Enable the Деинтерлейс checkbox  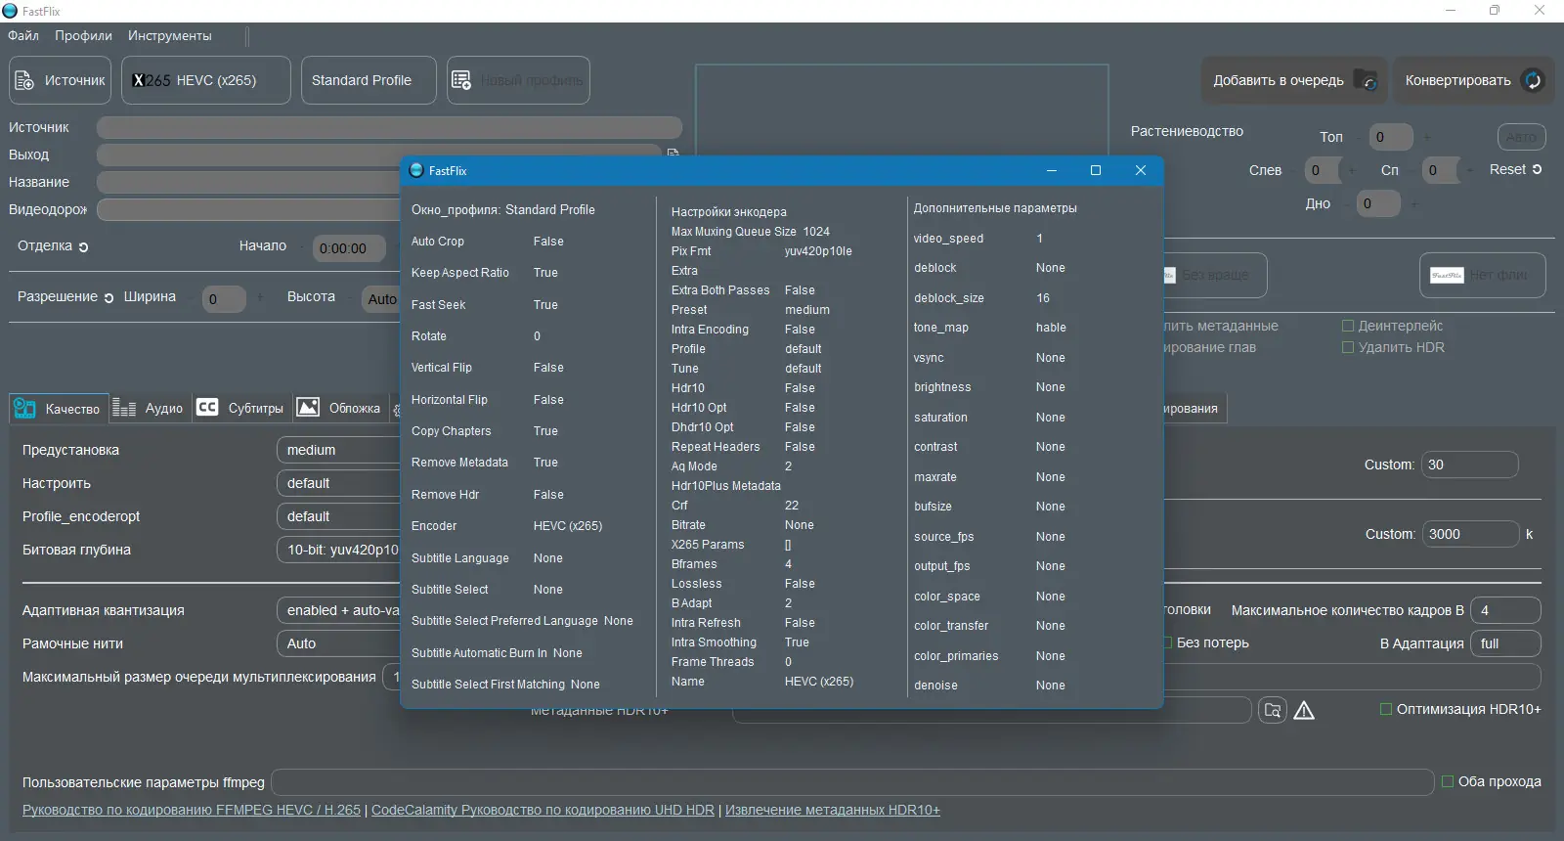pos(1348,326)
